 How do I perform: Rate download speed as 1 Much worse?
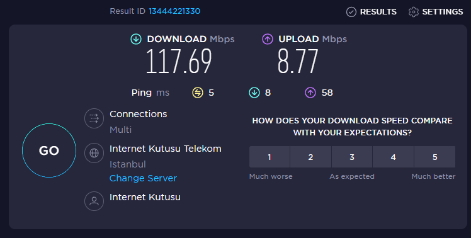click(270, 157)
